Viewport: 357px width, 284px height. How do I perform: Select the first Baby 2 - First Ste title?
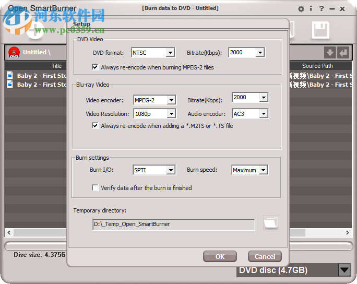pos(42,75)
